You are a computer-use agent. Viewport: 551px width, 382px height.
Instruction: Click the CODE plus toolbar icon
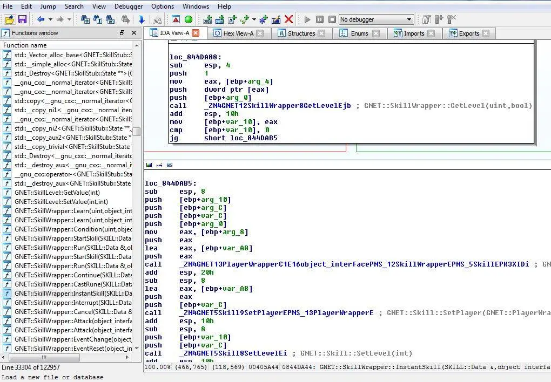pos(207,19)
